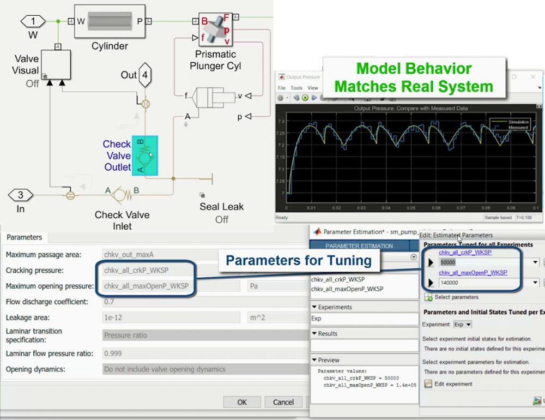
Task: Open the Cylinder block in the model
Action: 109,21
